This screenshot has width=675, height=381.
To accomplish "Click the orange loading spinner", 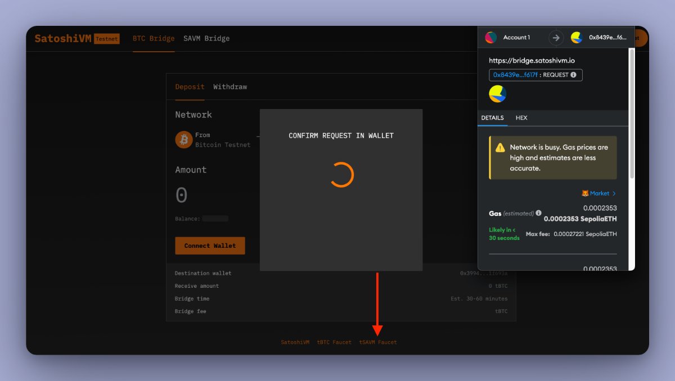I will [341, 175].
